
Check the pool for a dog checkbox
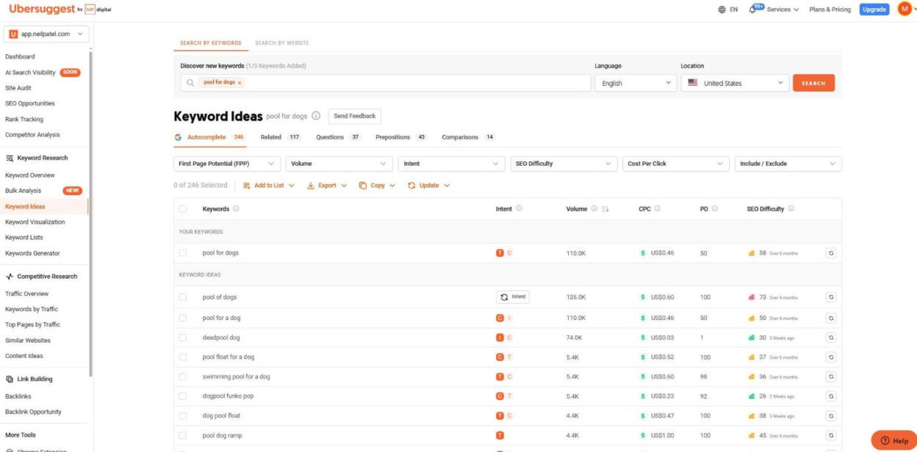point(183,318)
